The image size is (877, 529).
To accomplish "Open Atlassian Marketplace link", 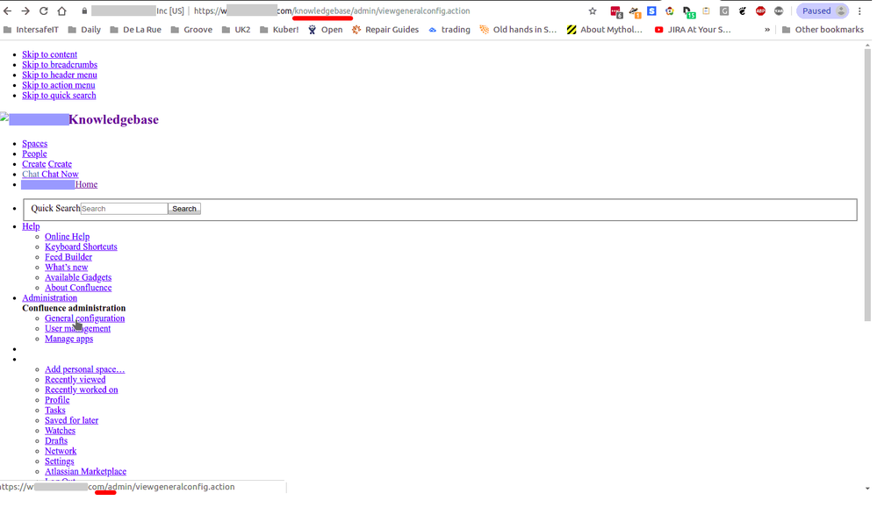I will click(85, 471).
